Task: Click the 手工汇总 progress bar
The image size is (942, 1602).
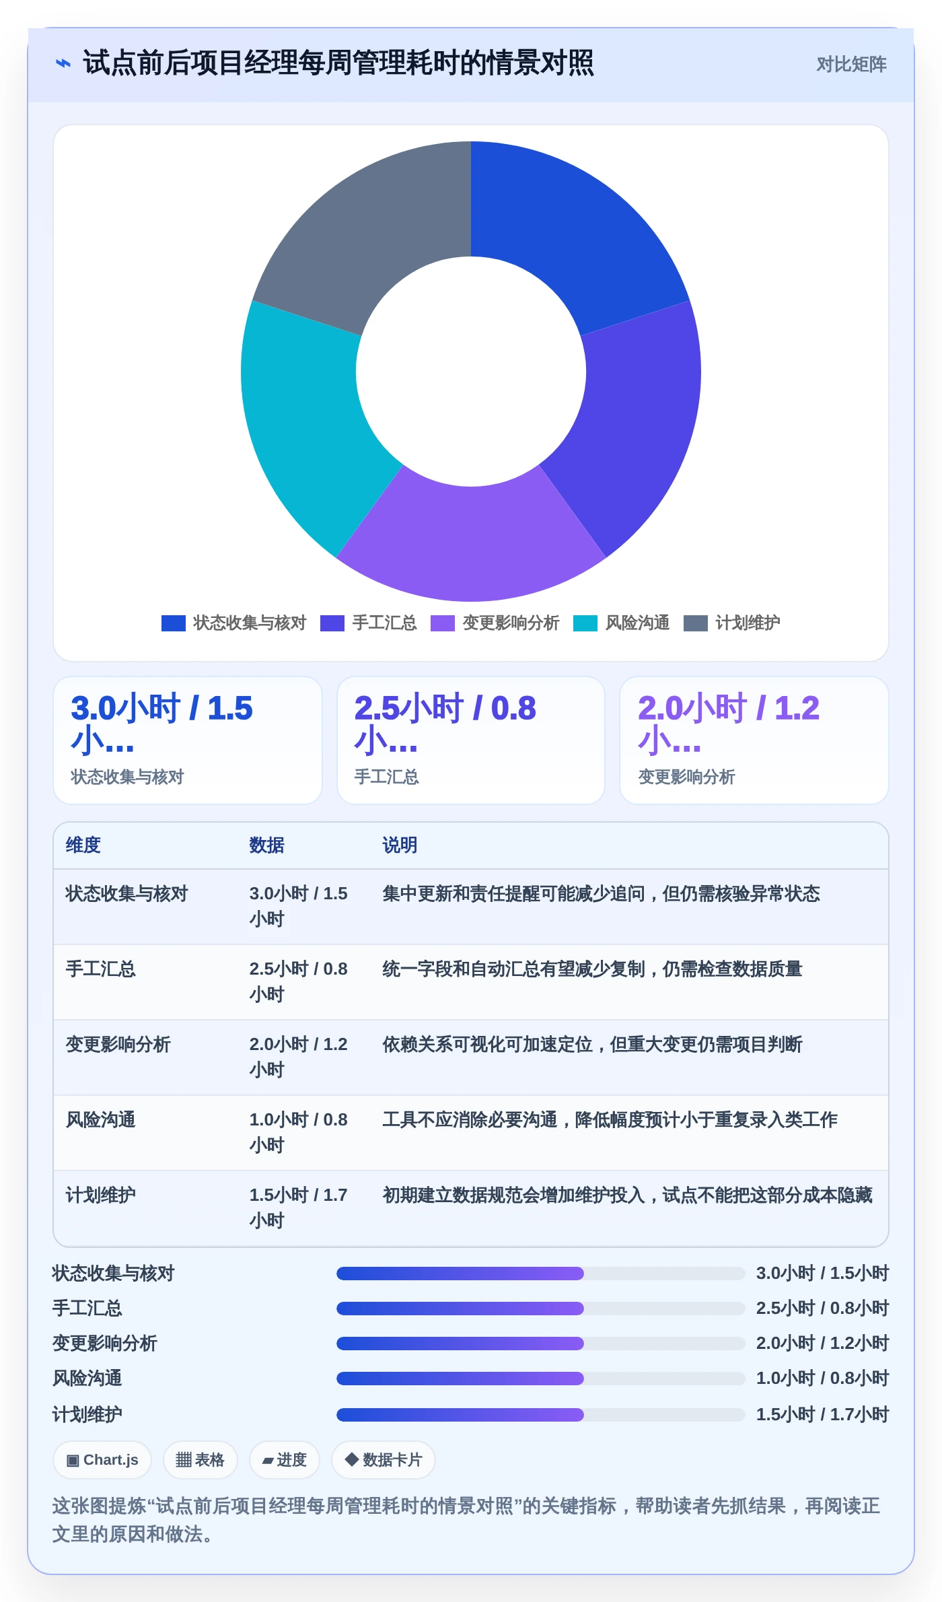Action: coord(540,1309)
